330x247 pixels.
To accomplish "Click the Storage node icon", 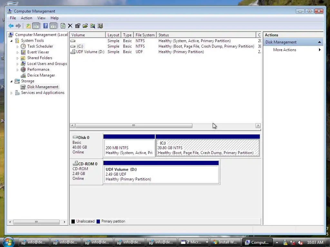I will (x=17, y=81).
